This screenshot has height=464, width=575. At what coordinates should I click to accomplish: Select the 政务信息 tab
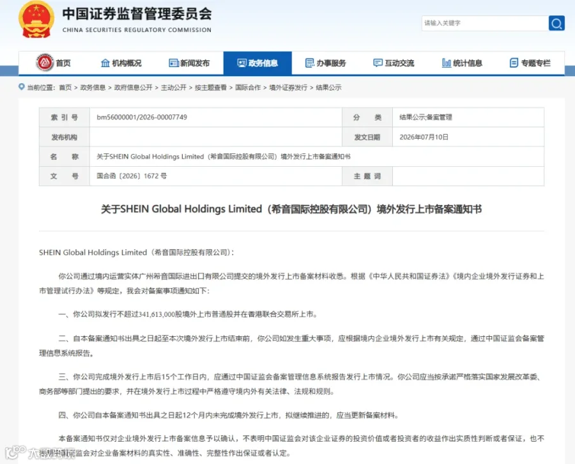[257, 63]
